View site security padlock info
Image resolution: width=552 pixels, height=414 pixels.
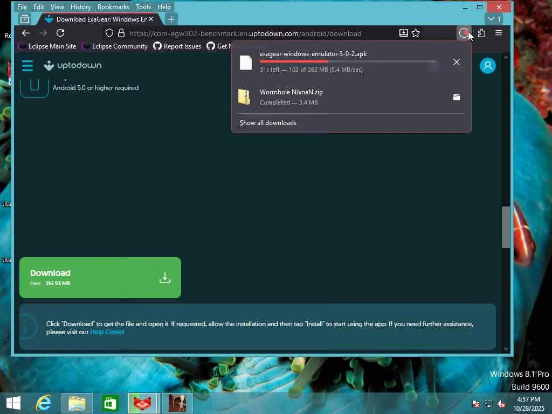tap(121, 33)
